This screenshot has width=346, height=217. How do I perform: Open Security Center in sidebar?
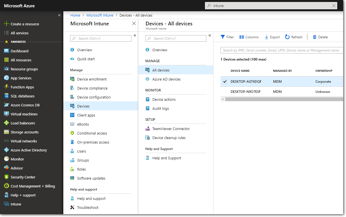click(23, 177)
